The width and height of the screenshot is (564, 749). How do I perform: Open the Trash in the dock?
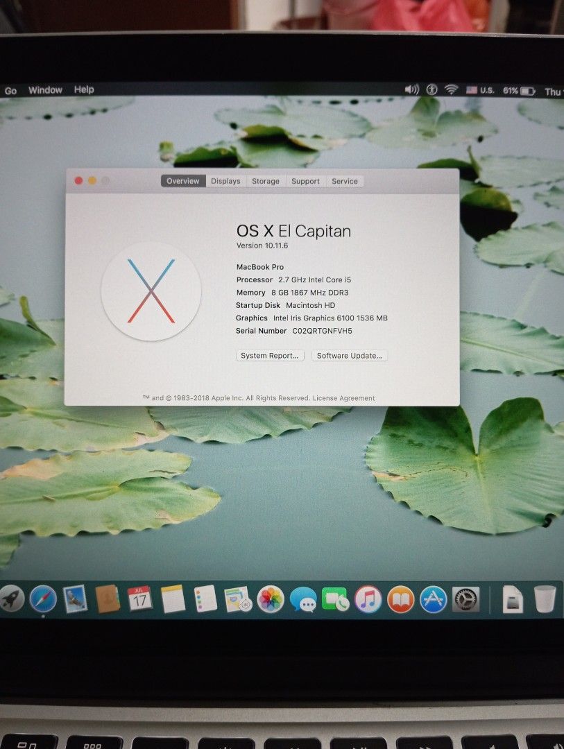[545, 599]
